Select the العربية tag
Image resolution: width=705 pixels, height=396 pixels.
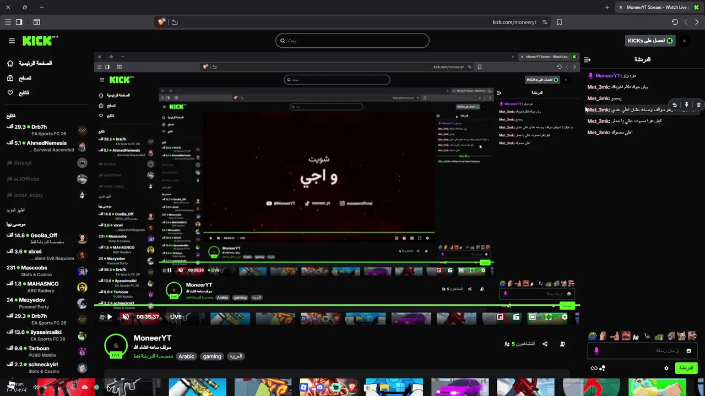point(236,356)
